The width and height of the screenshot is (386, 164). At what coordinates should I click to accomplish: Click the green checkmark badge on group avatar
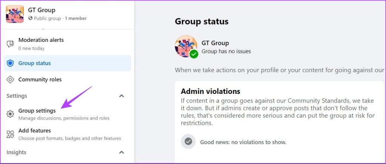tap(194, 54)
